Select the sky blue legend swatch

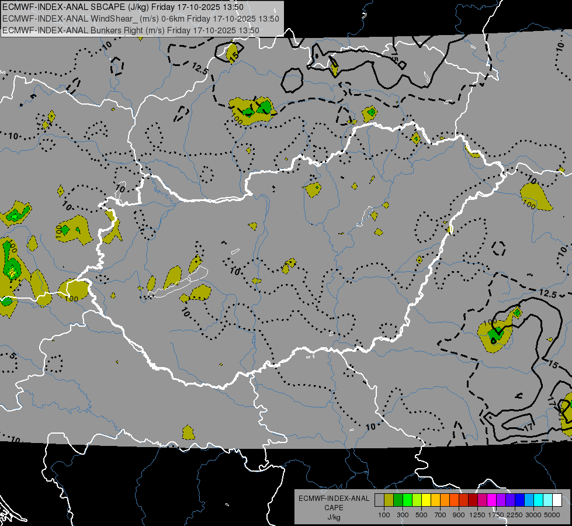[x=529, y=500]
